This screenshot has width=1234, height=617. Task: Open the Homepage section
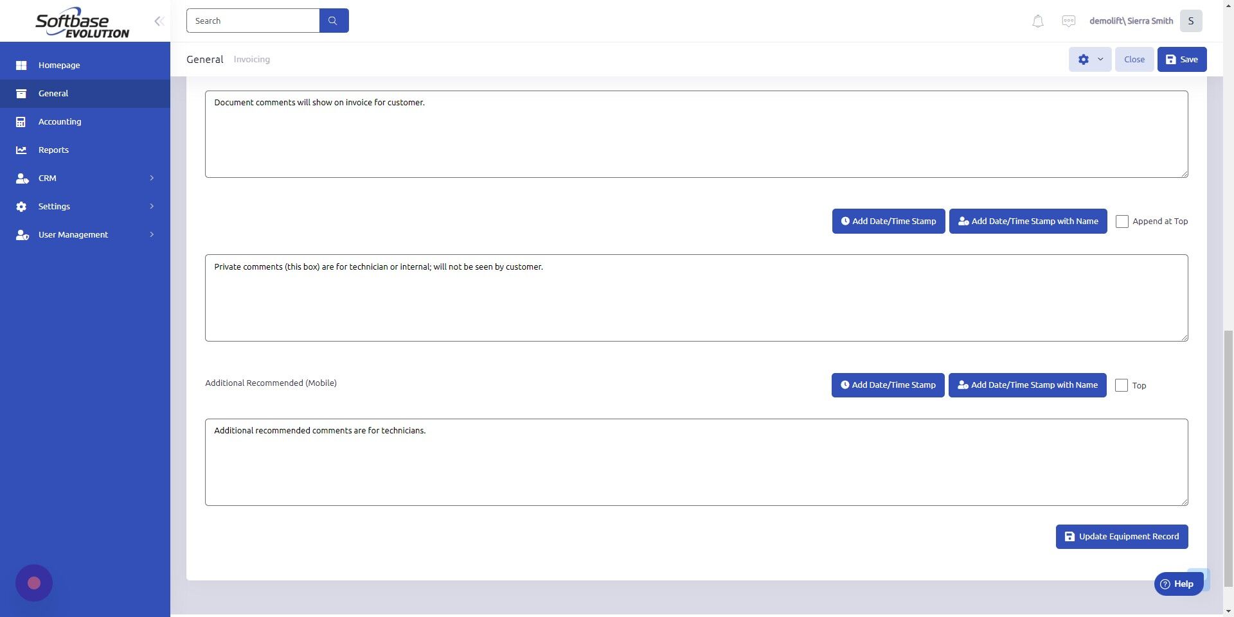click(x=59, y=65)
